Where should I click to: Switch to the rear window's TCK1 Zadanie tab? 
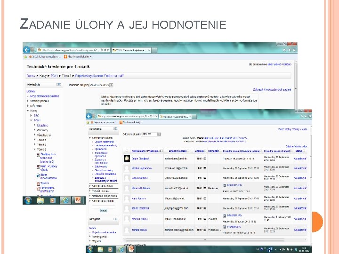[131, 50]
